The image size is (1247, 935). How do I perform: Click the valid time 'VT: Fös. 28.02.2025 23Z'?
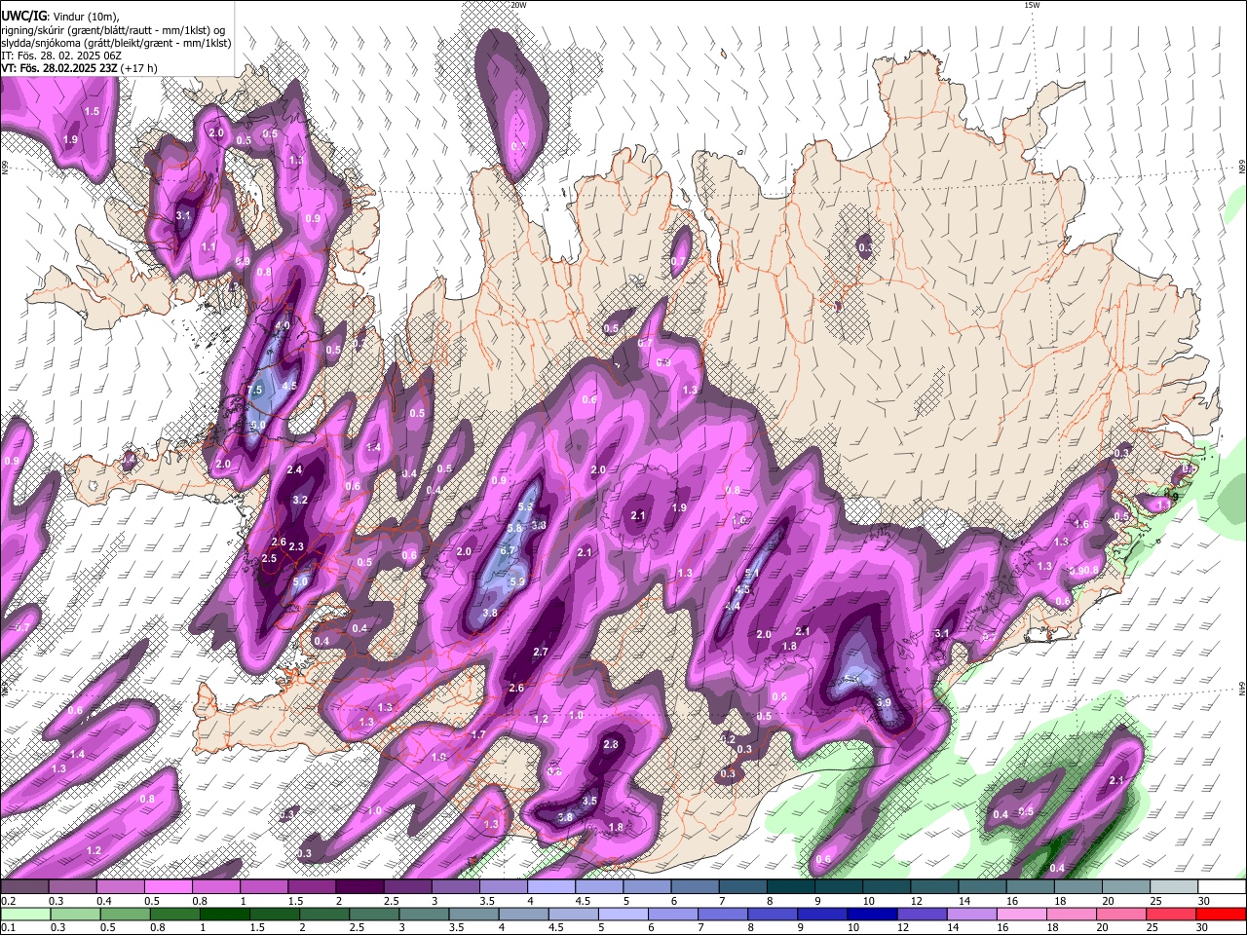[x=59, y=68]
